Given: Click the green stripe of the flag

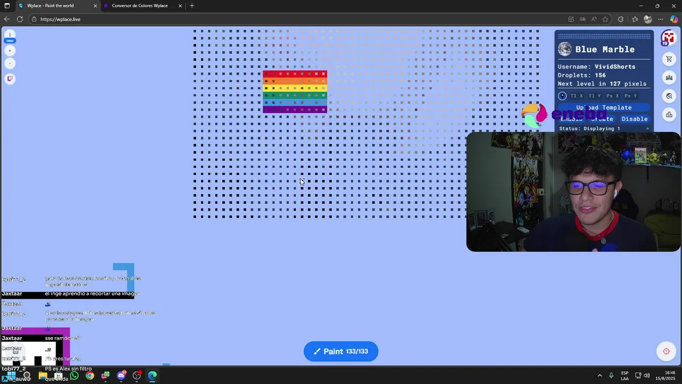Looking at the screenshot, I should coord(295,95).
